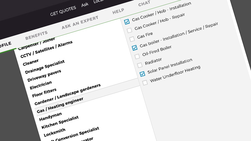Tick the Radiator checkbox

pos(140,65)
